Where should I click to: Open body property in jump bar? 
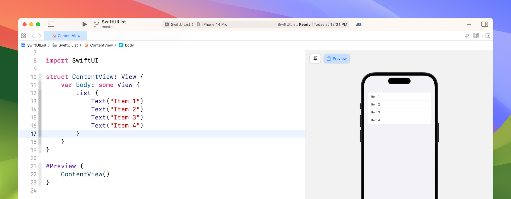pyautogui.click(x=126, y=45)
